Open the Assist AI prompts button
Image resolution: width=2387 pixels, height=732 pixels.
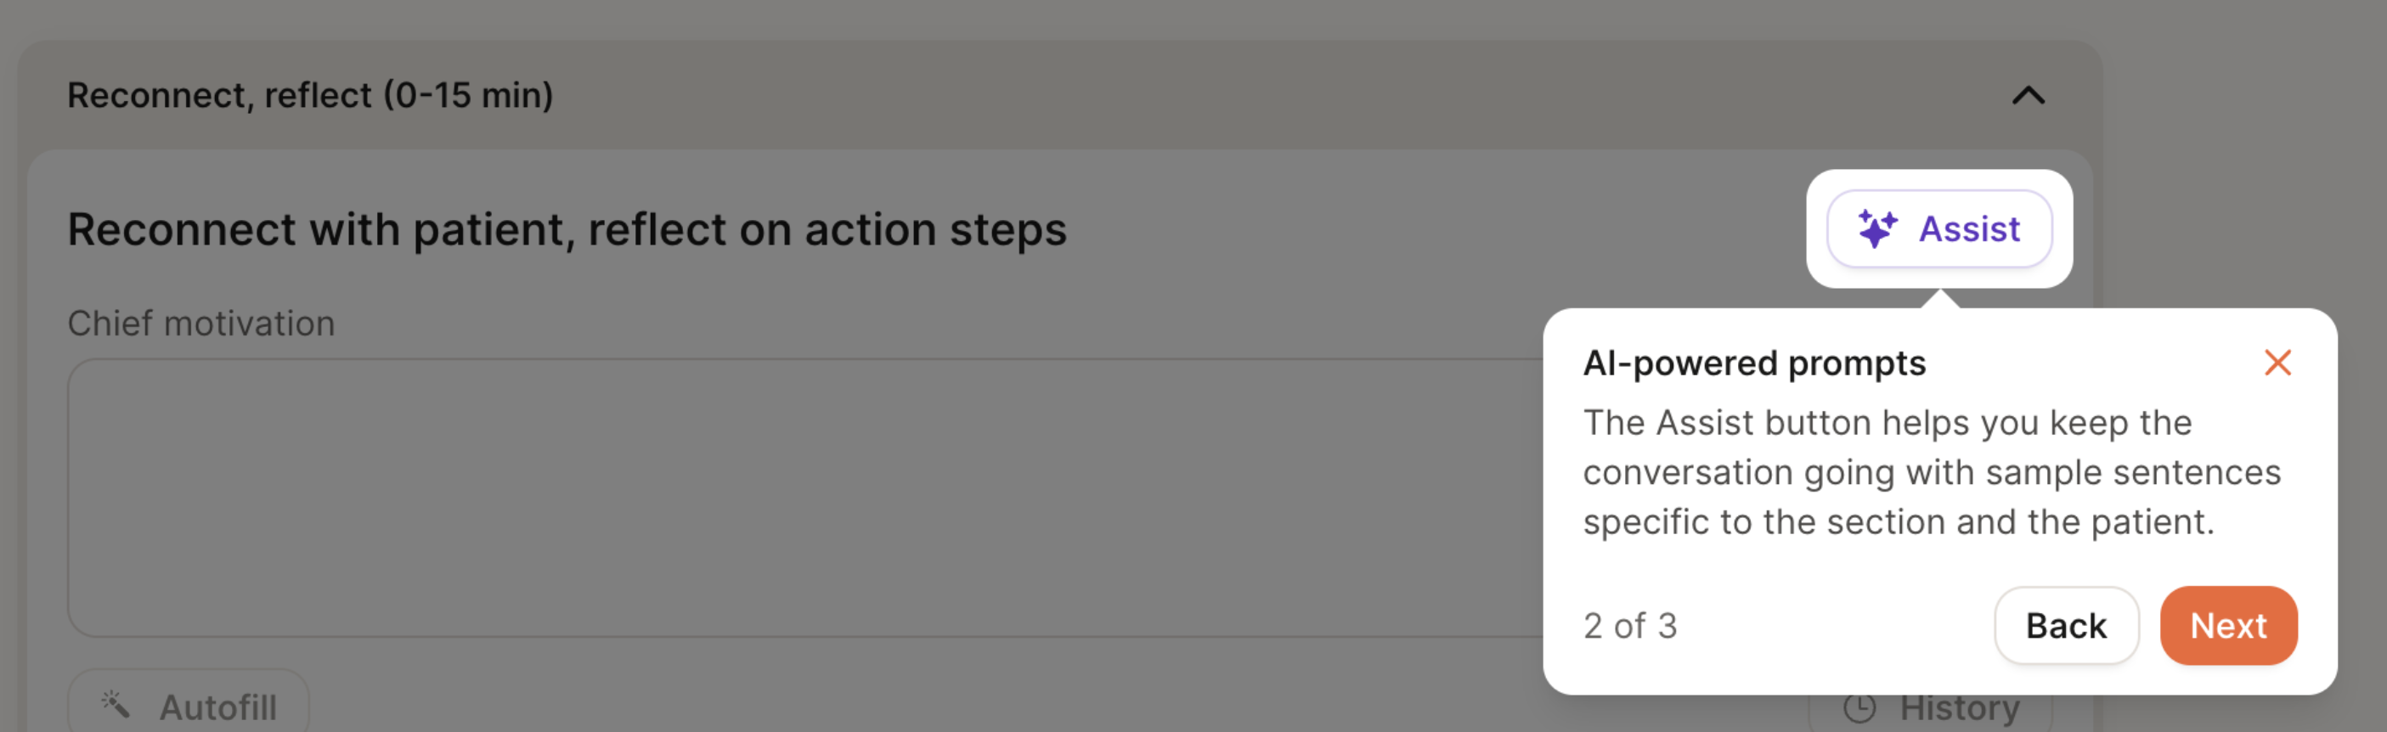pos(1938,229)
